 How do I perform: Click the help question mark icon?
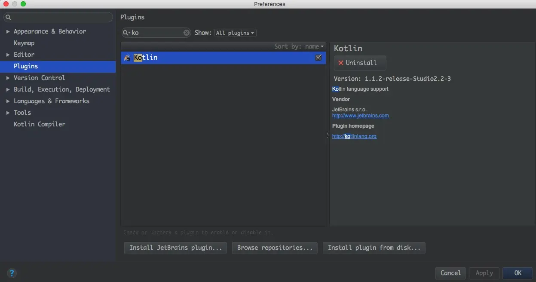[12, 273]
